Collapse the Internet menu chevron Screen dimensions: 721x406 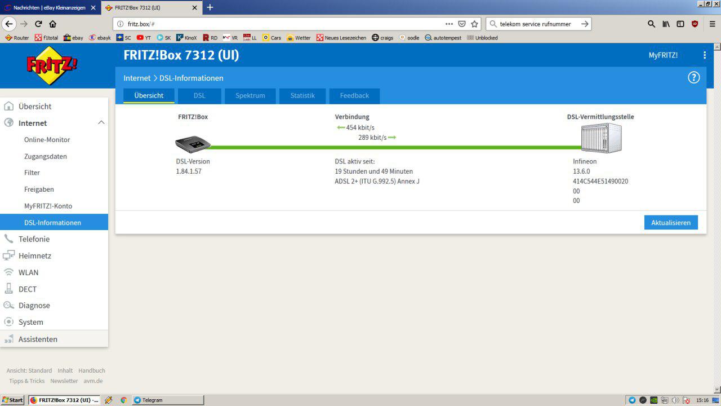point(101,122)
